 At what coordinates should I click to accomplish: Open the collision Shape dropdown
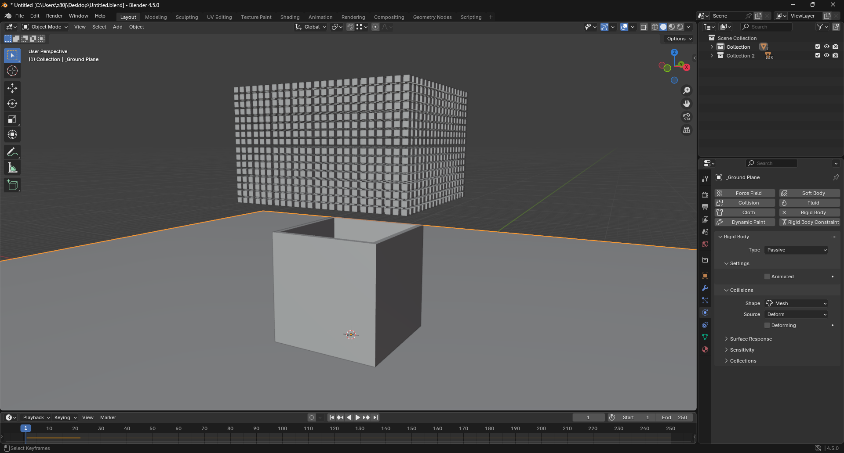click(797, 303)
